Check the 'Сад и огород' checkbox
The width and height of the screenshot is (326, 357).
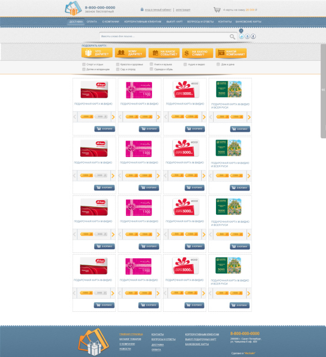[117, 69]
